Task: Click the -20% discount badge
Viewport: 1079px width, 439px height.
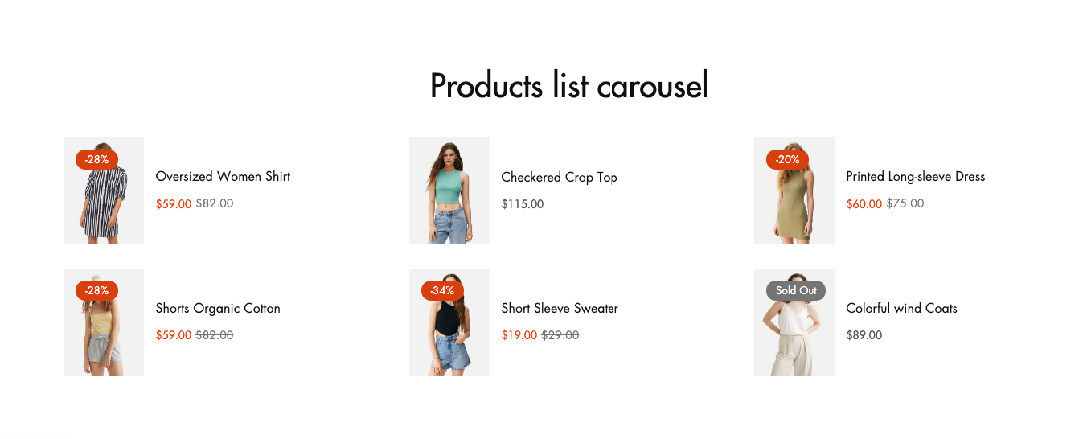Action: coord(787,159)
